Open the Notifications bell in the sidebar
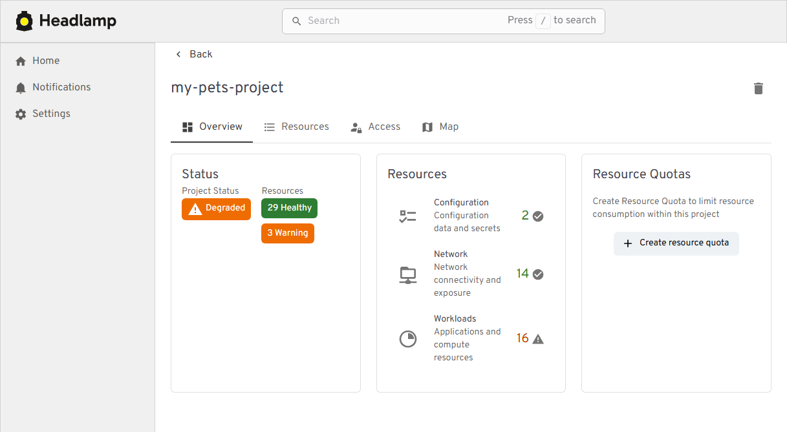 point(20,87)
